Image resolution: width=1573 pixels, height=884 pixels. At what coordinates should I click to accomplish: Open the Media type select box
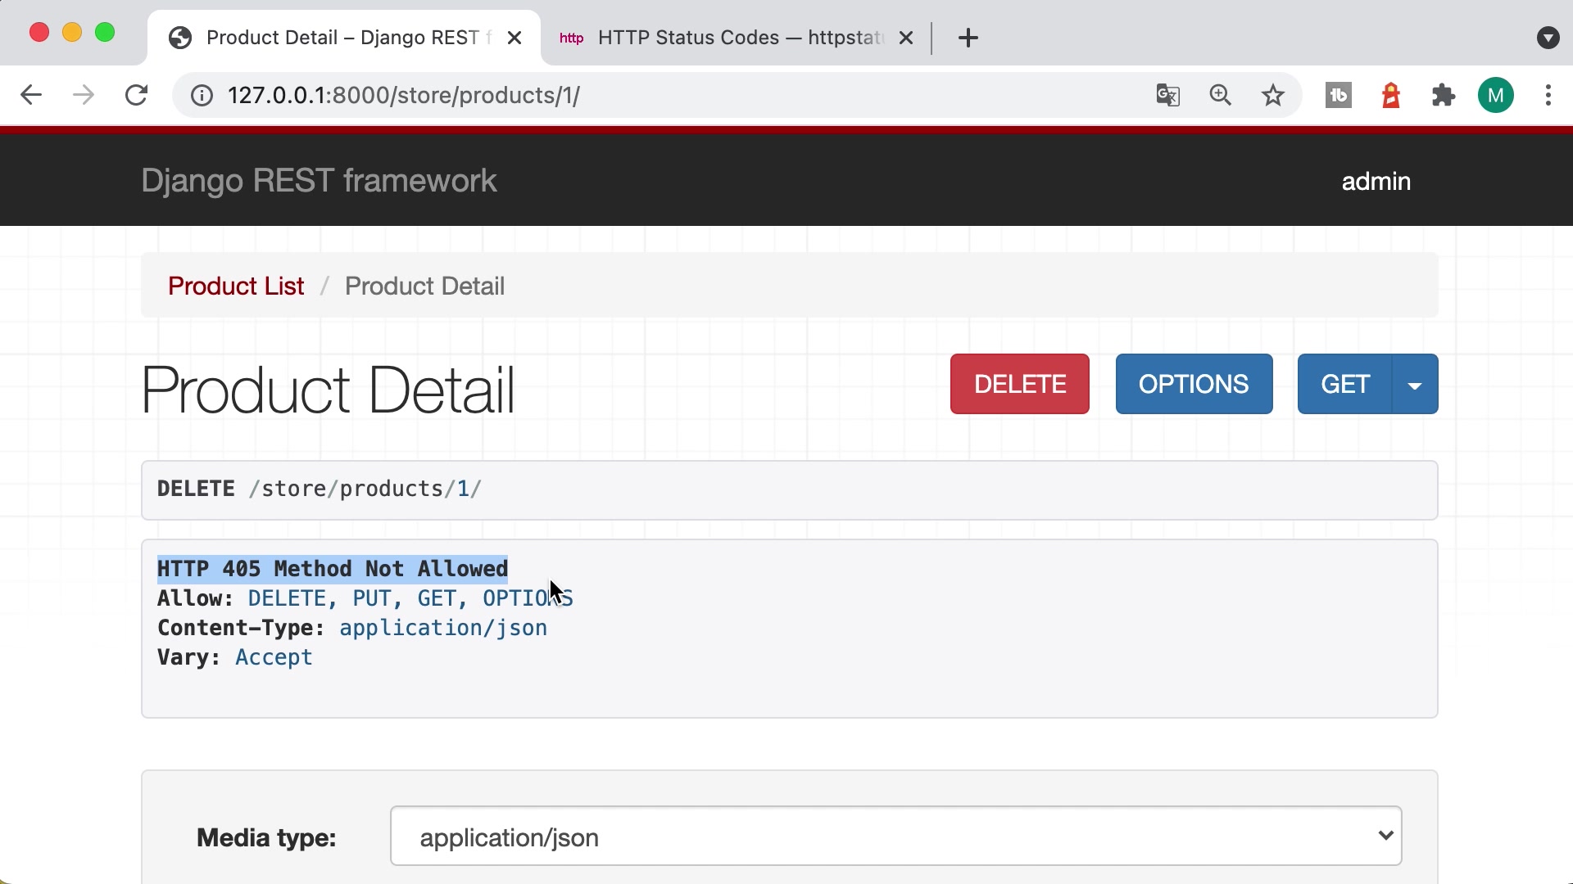coord(896,836)
